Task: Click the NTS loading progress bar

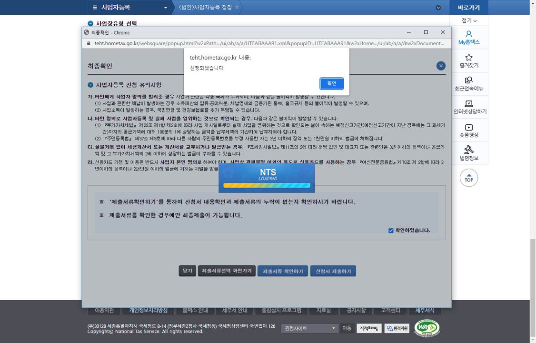Action: [267, 185]
